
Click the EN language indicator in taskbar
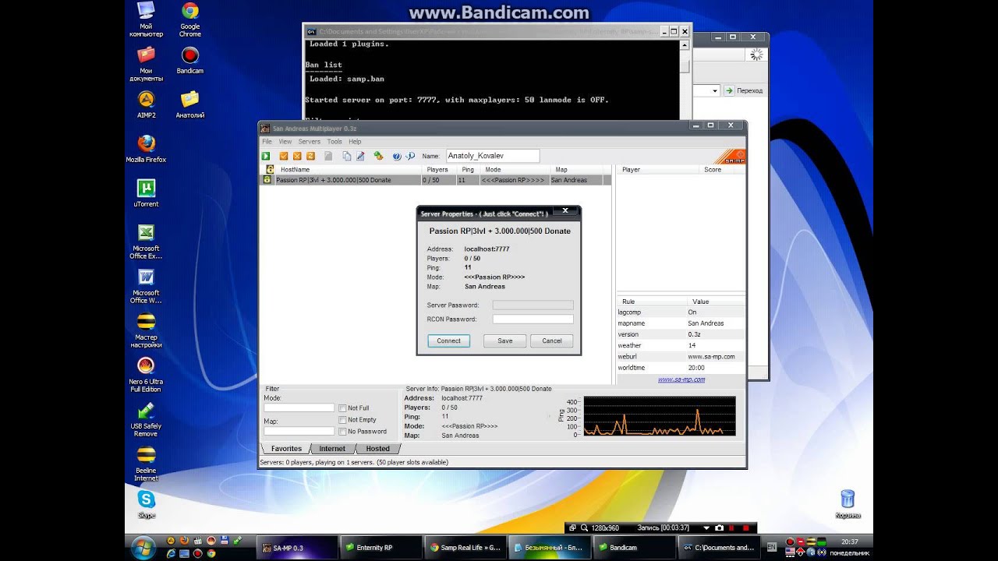771,548
